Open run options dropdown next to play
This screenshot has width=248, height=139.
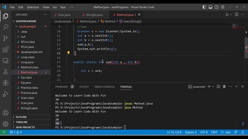[231, 15]
